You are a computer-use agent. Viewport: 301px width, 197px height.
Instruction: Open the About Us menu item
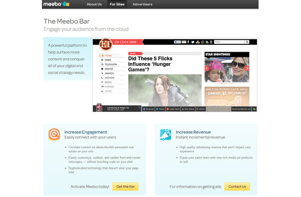94,4
